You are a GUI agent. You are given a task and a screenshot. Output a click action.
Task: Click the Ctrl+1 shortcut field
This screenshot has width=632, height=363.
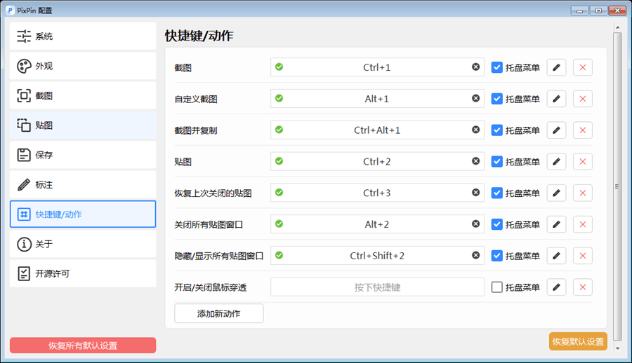click(377, 67)
